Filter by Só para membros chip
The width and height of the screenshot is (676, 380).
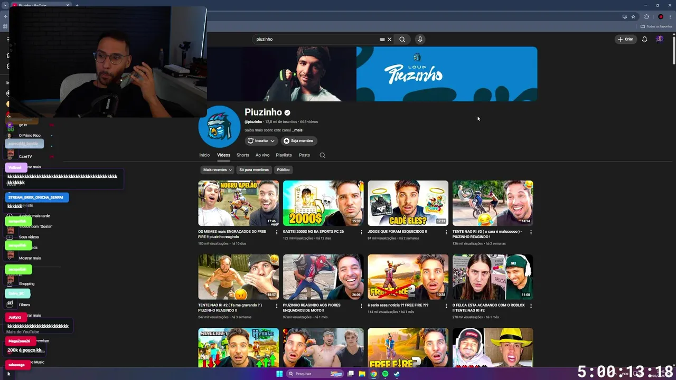[254, 170]
